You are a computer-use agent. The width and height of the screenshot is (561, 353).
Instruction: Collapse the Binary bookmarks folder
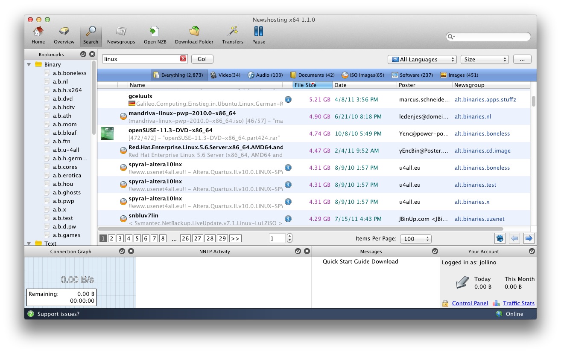point(29,65)
